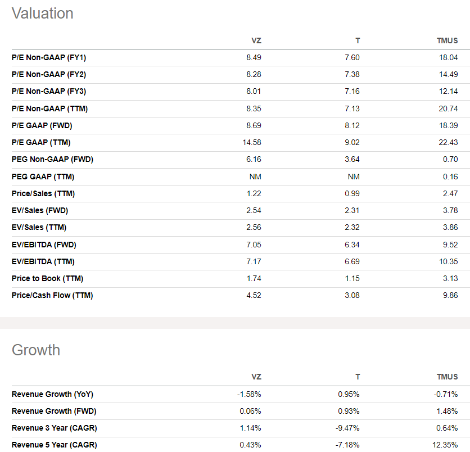Click the T ticker in the Growth table header
Image resolution: width=470 pixels, height=452 pixels.
[x=358, y=377]
